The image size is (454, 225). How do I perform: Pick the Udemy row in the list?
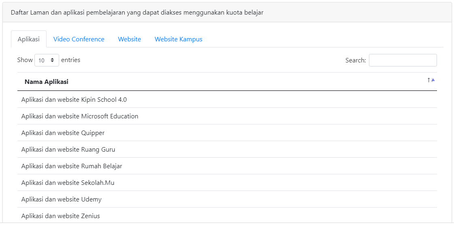(62, 199)
